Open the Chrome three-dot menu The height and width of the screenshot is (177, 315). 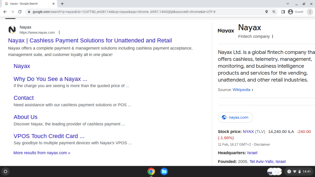point(310,12)
